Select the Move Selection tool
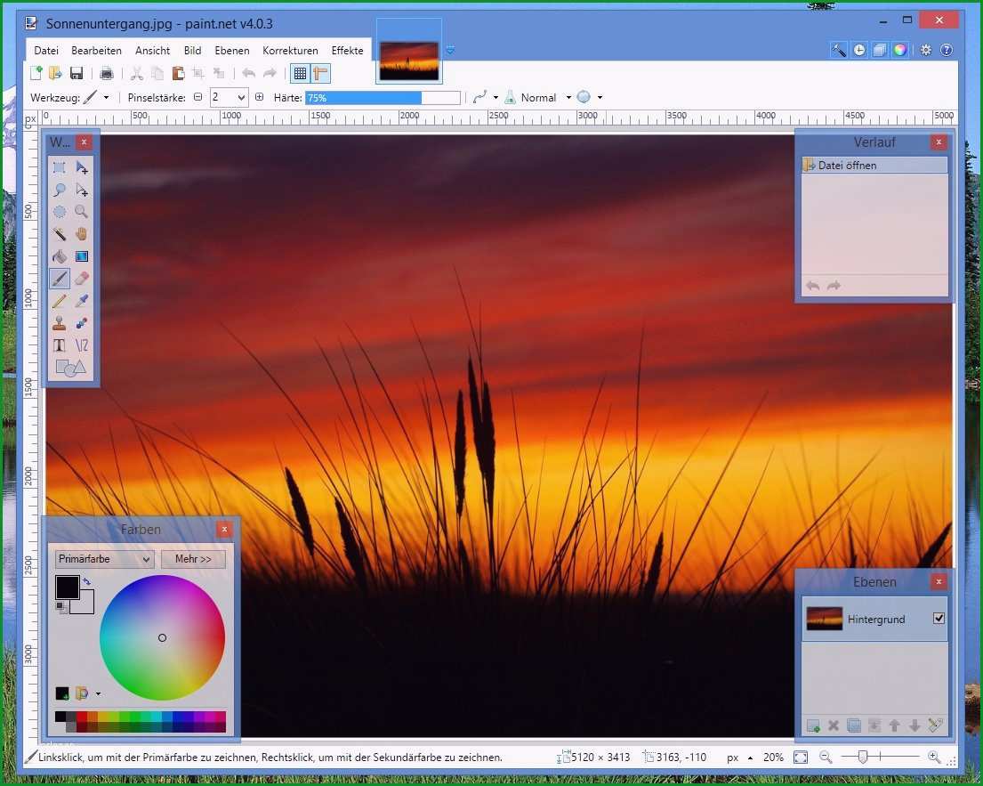The image size is (983, 786). [82, 190]
